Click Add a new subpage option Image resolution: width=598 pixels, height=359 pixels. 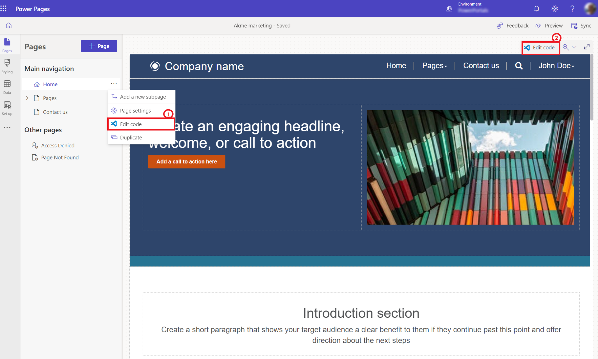(x=143, y=97)
